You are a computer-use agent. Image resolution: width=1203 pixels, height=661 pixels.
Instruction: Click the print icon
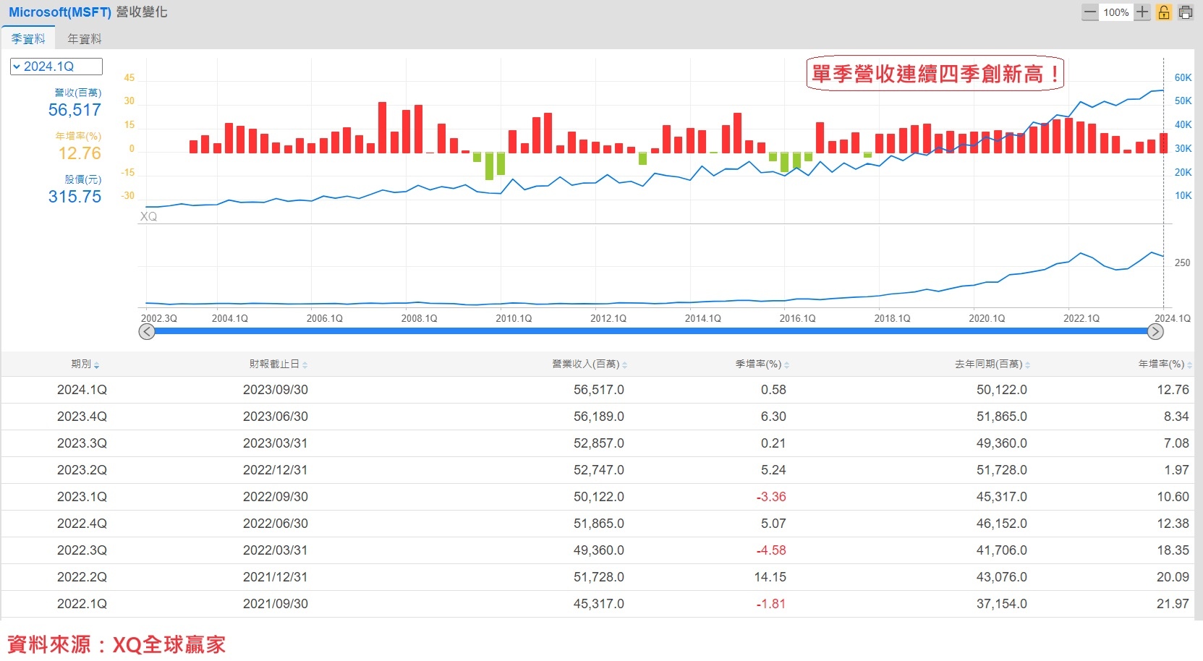point(1186,12)
